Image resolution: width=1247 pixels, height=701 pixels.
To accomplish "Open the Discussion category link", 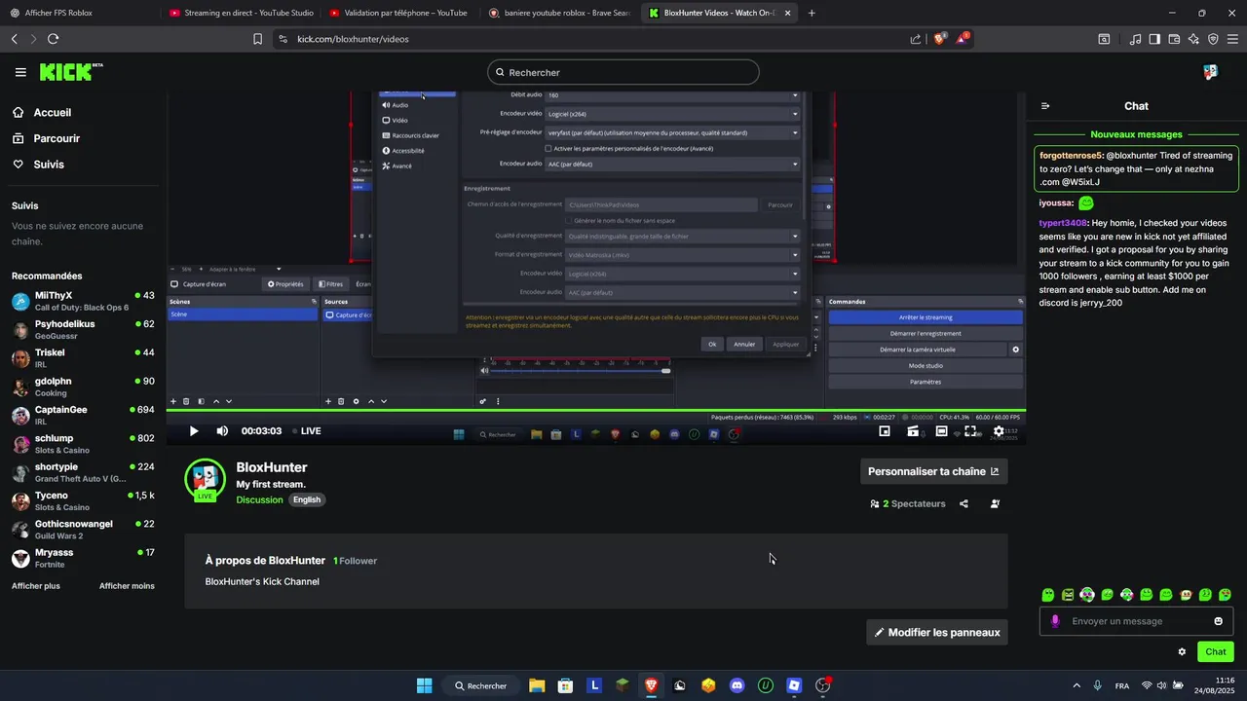I will pos(259,499).
